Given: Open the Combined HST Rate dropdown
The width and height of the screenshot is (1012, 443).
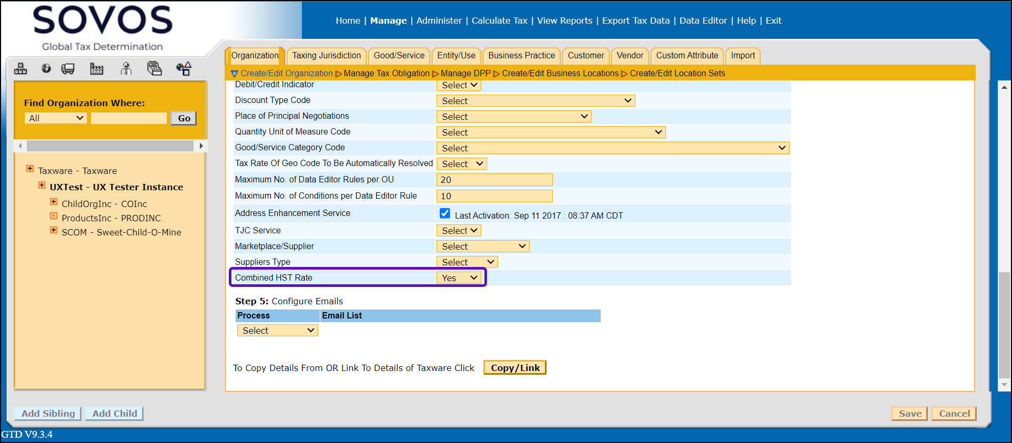Looking at the screenshot, I should click(459, 278).
